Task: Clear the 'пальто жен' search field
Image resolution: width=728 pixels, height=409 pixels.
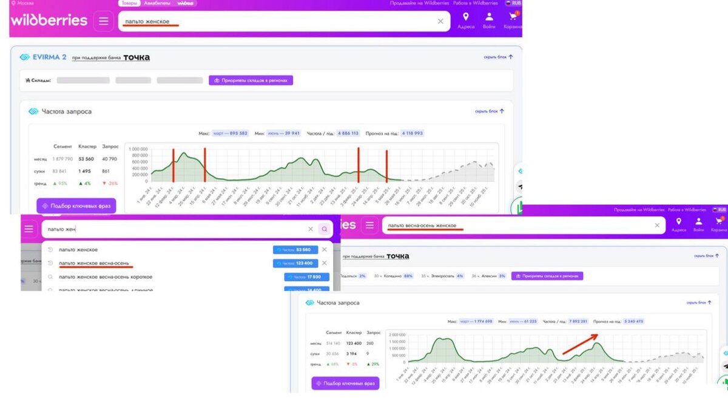Action: (x=311, y=229)
